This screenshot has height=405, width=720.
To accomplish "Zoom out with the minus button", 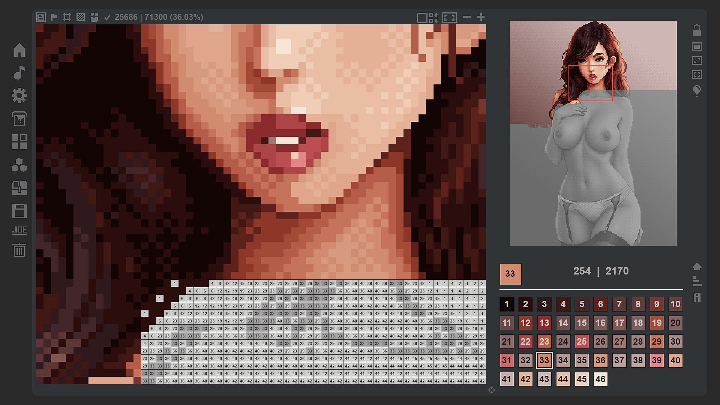I will pyautogui.click(x=466, y=17).
